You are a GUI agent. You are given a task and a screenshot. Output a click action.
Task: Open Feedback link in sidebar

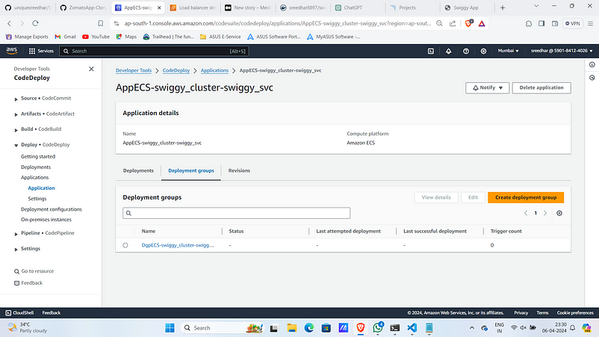click(28, 283)
